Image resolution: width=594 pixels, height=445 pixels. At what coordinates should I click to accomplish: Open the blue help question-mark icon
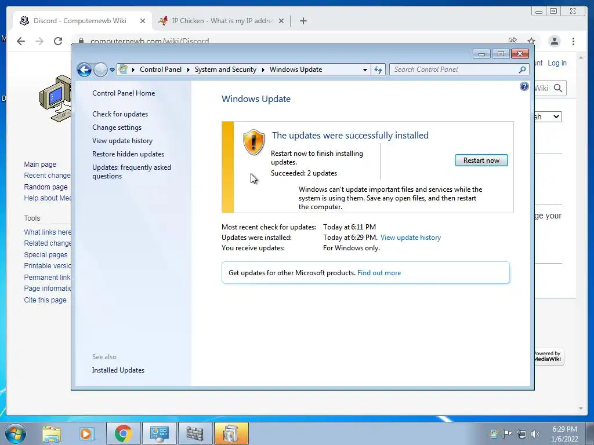pos(524,87)
